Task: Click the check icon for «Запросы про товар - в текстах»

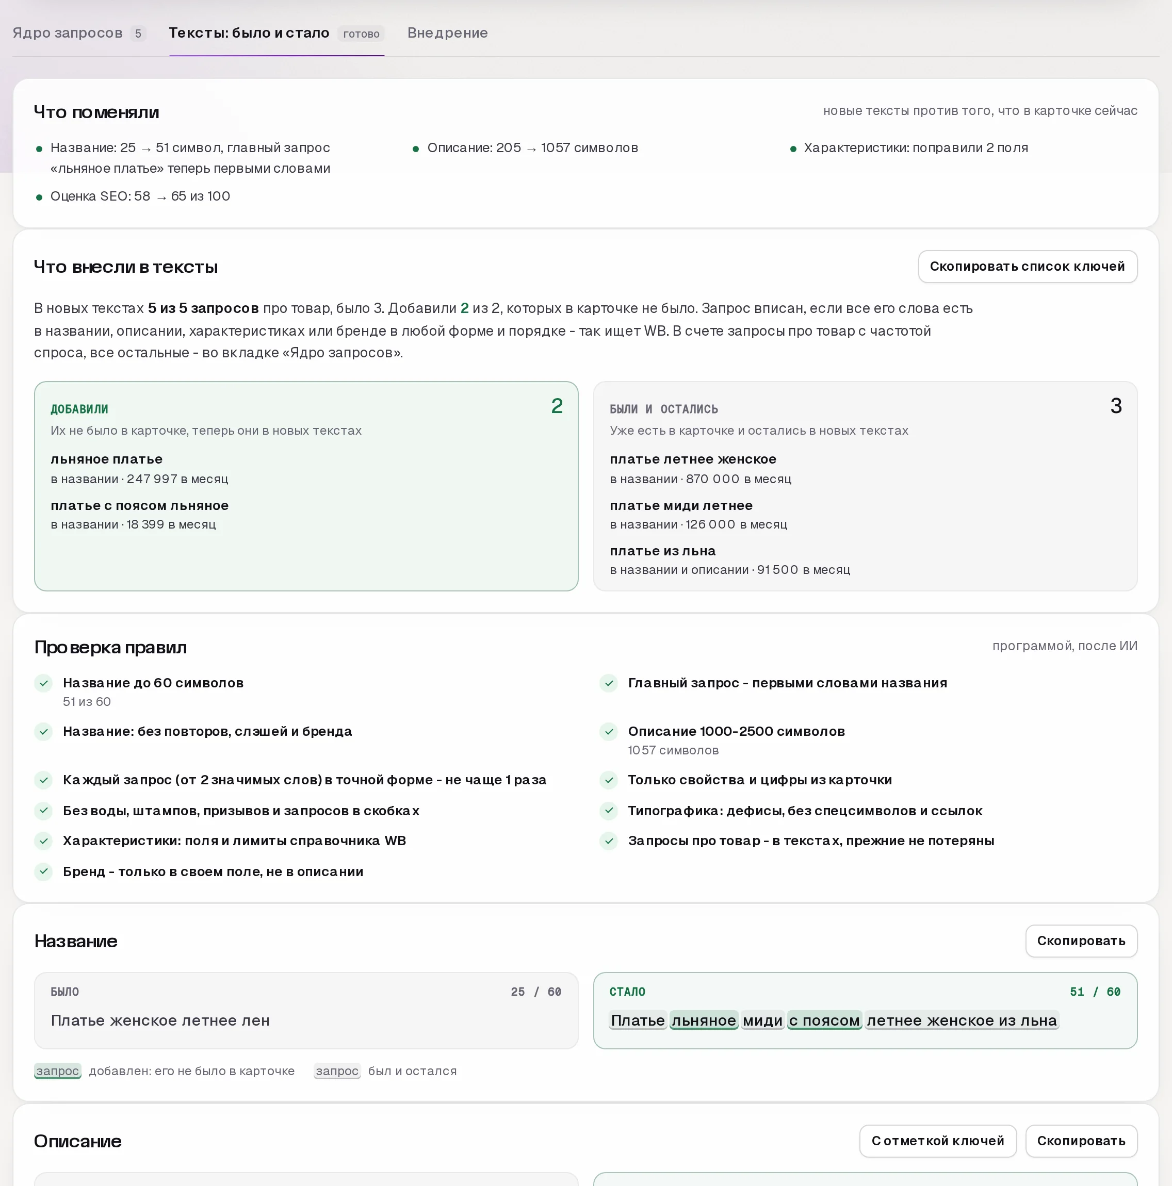Action: pyautogui.click(x=609, y=841)
